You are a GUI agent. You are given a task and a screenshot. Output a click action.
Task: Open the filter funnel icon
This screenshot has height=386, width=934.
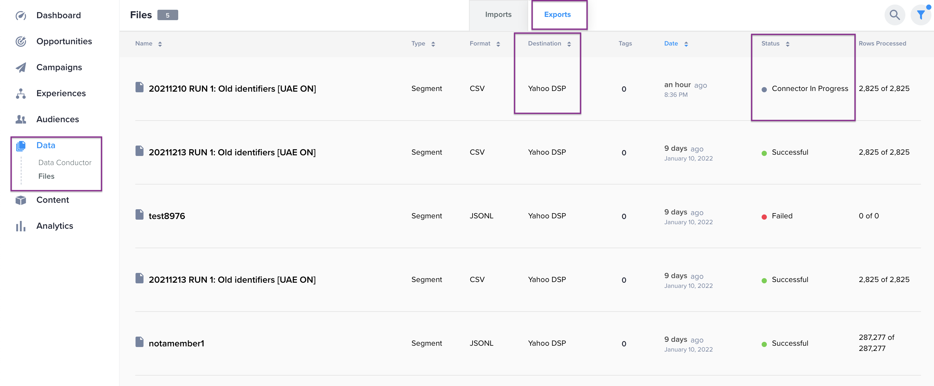920,15
